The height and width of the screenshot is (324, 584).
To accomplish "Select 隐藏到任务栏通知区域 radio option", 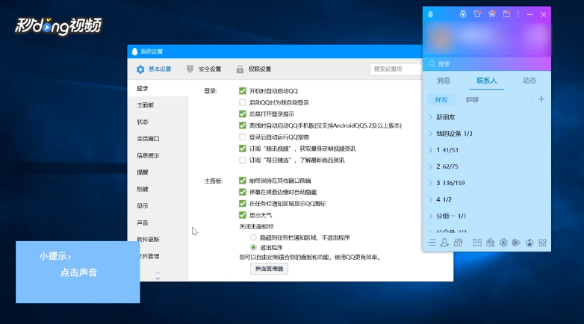I will point(253,237).
